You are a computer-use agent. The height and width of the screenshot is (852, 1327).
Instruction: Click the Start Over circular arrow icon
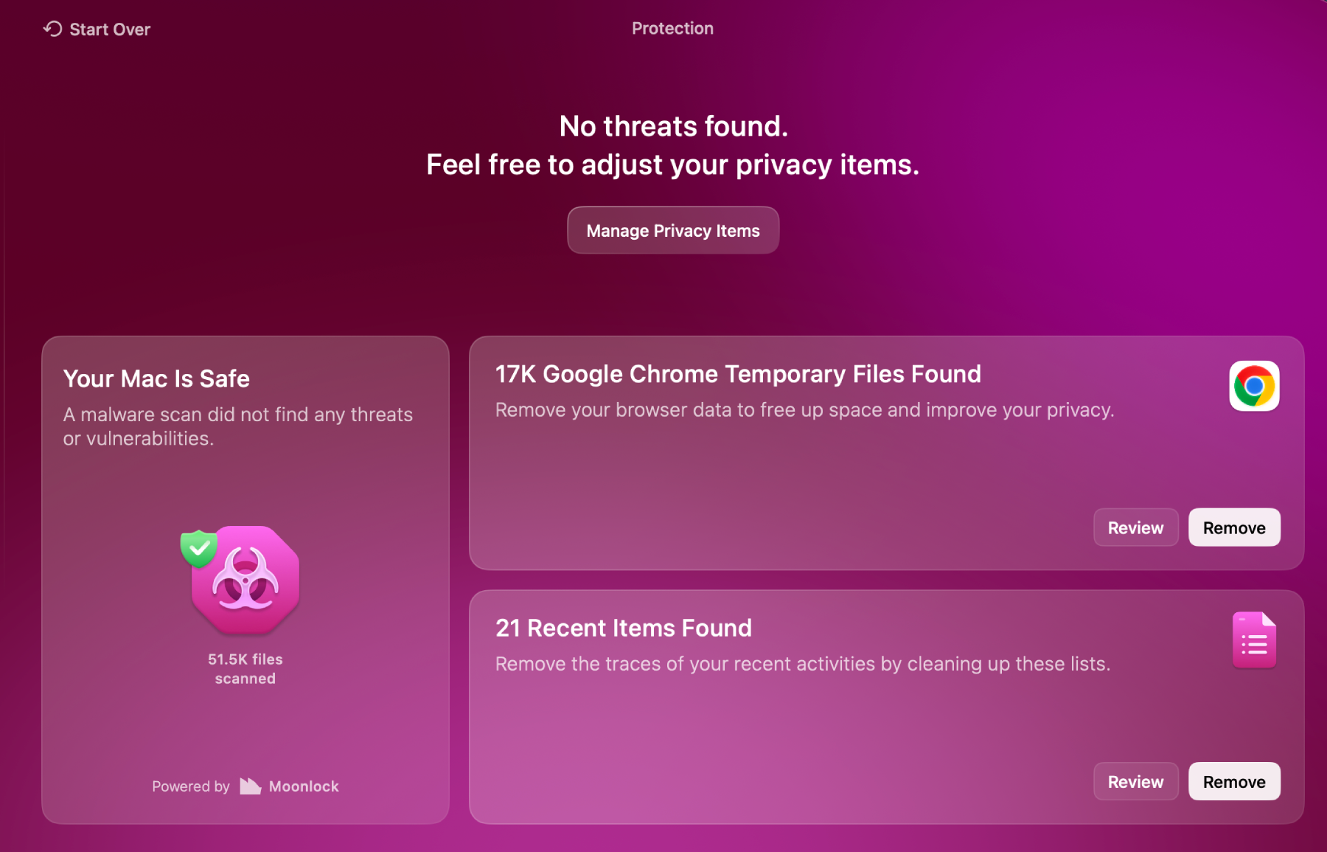point(52,29)
